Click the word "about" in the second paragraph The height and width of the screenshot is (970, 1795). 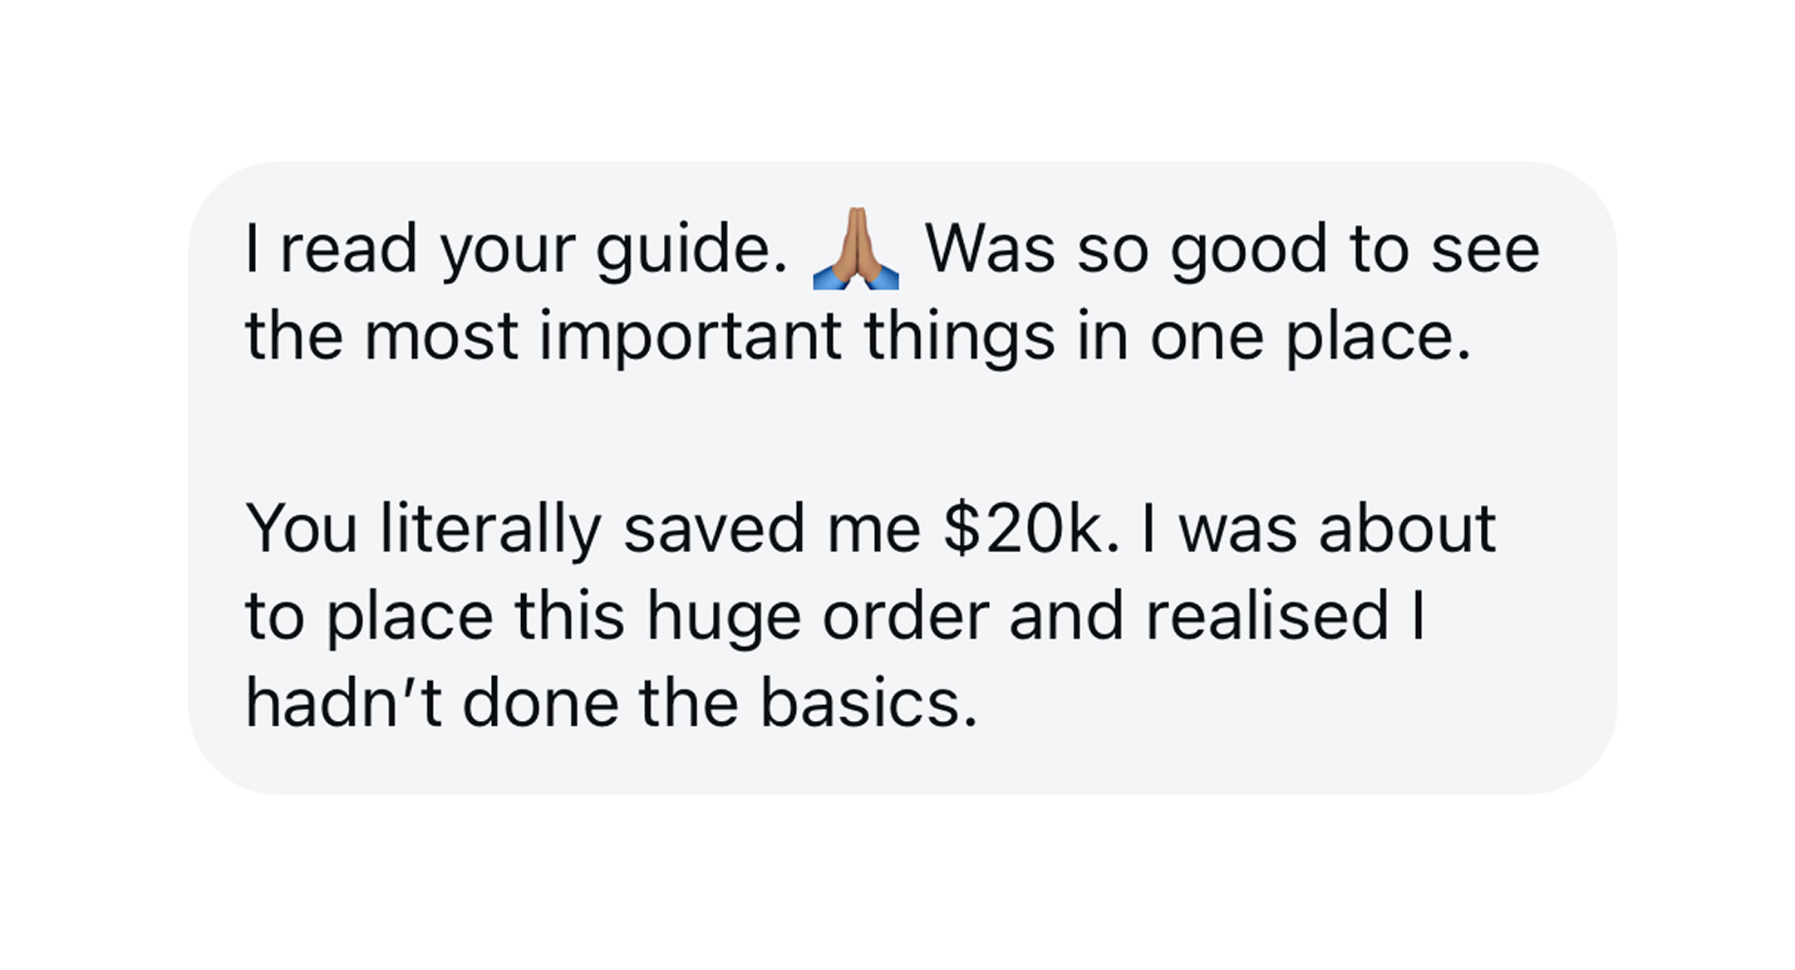coord(1407,529)
